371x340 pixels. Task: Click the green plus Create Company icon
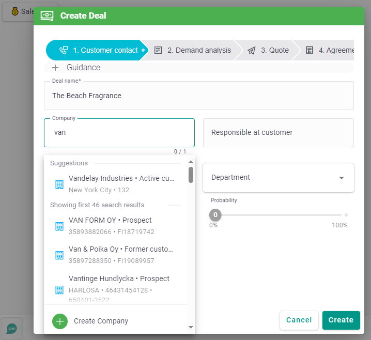click(x=60, y=321)
